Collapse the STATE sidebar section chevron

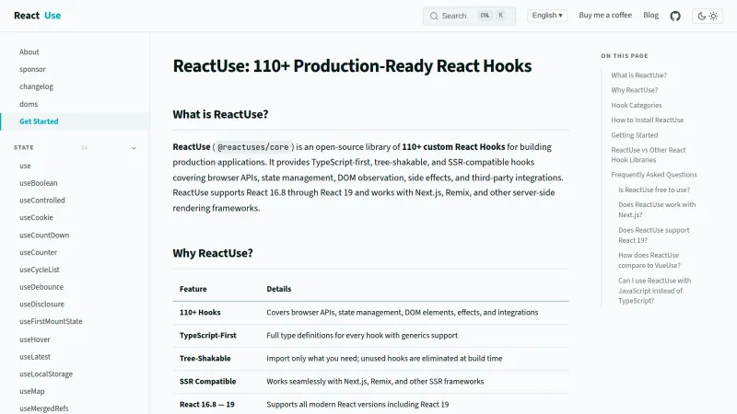pyautogui.click(x=134, y=148)
